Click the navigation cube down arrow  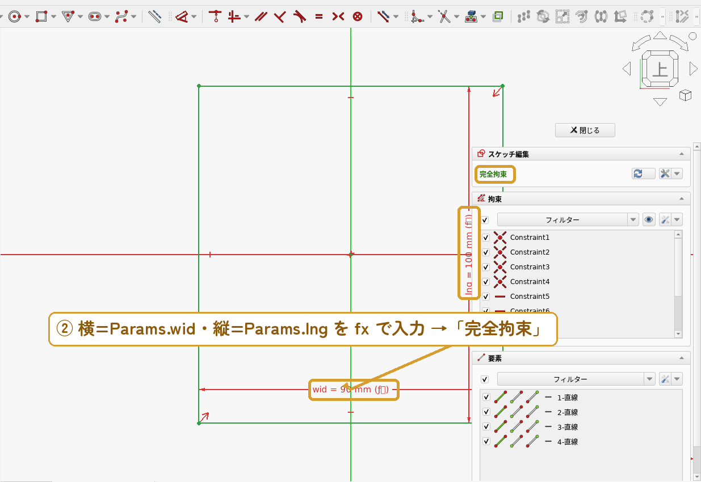click(660, 102)
